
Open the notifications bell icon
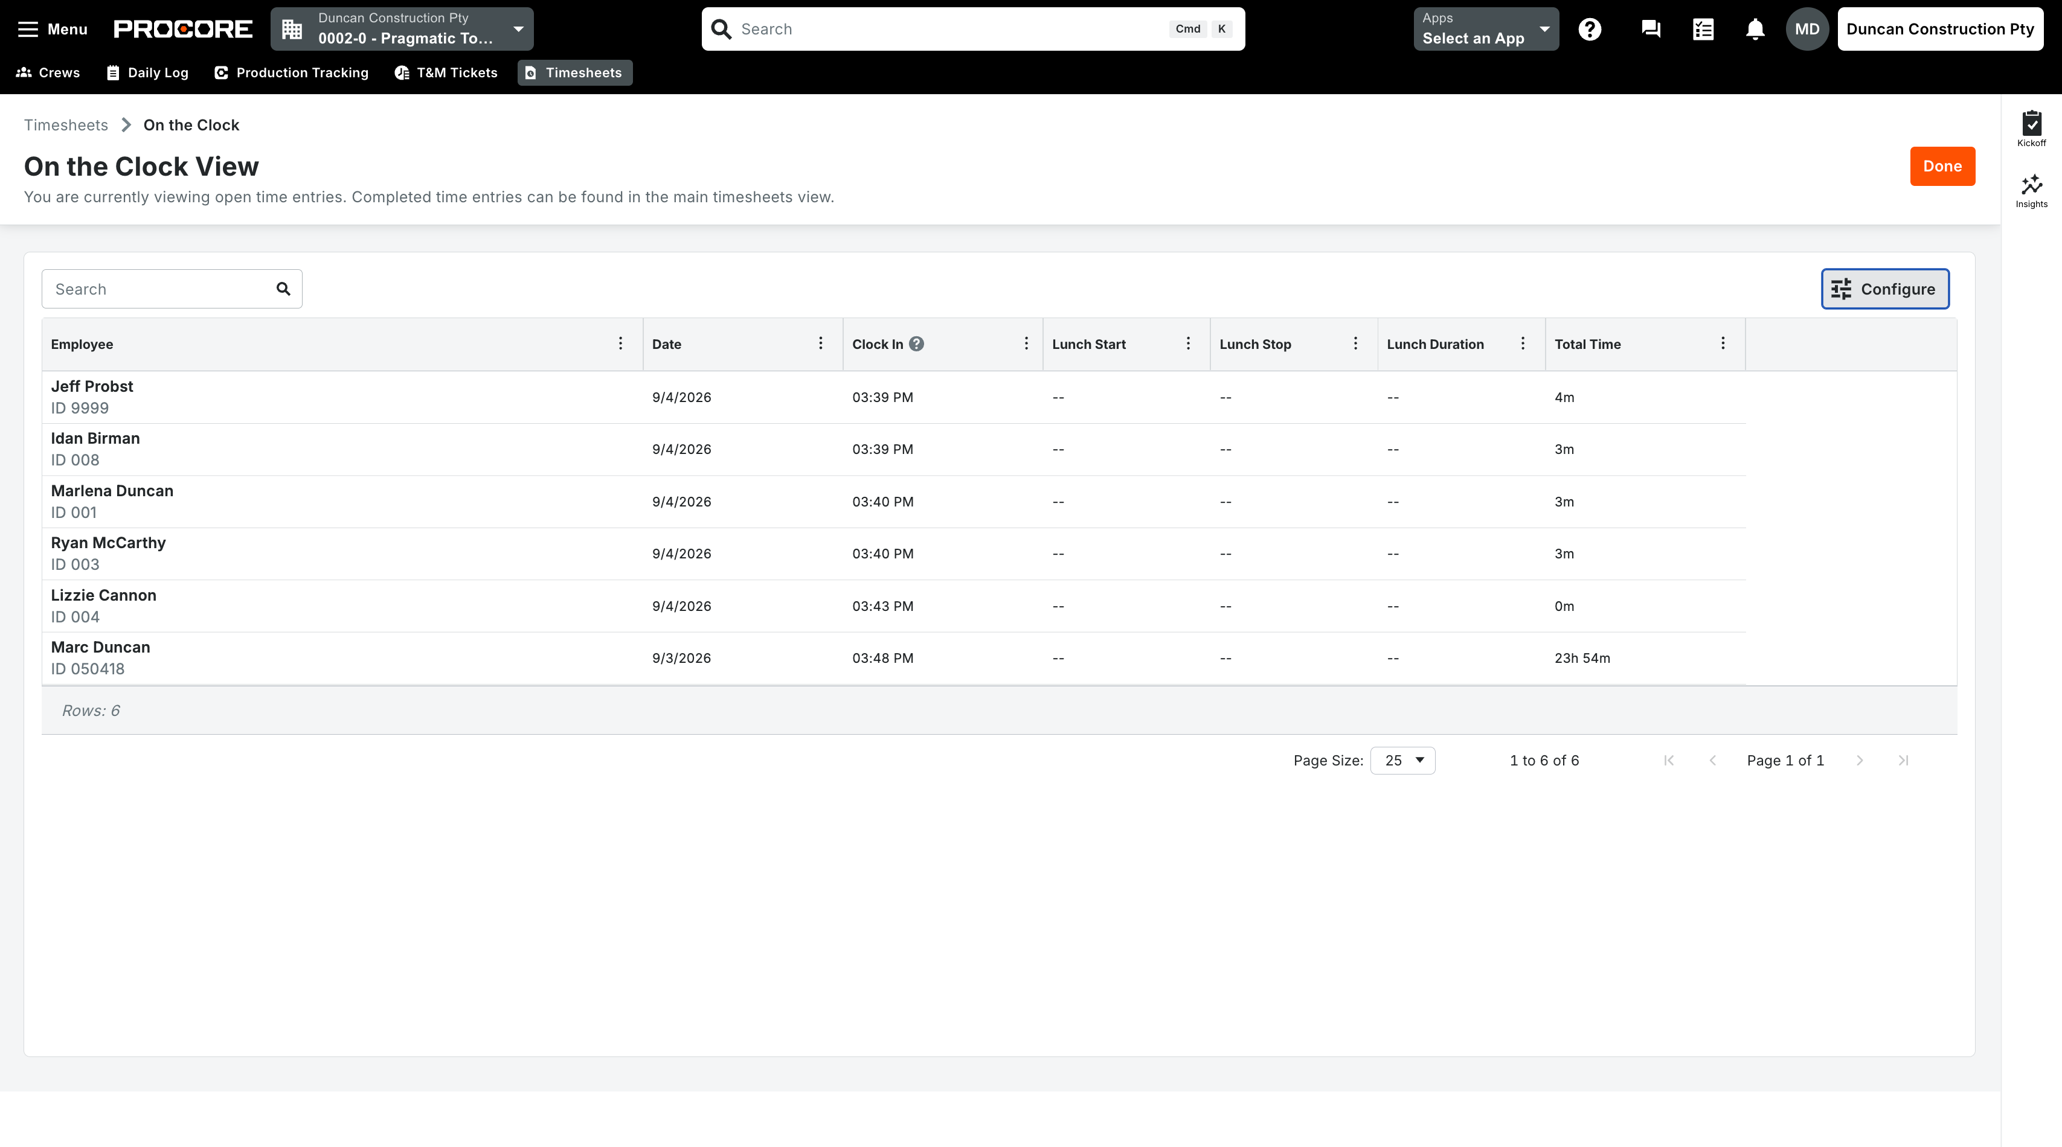[x=1755, y=29]
